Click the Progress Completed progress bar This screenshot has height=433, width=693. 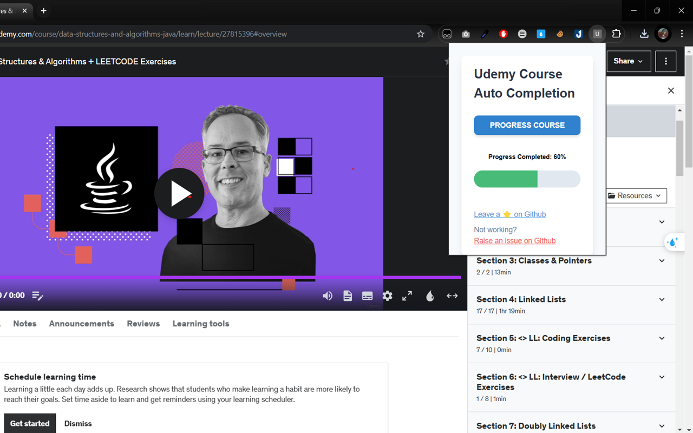click(527, 179)
